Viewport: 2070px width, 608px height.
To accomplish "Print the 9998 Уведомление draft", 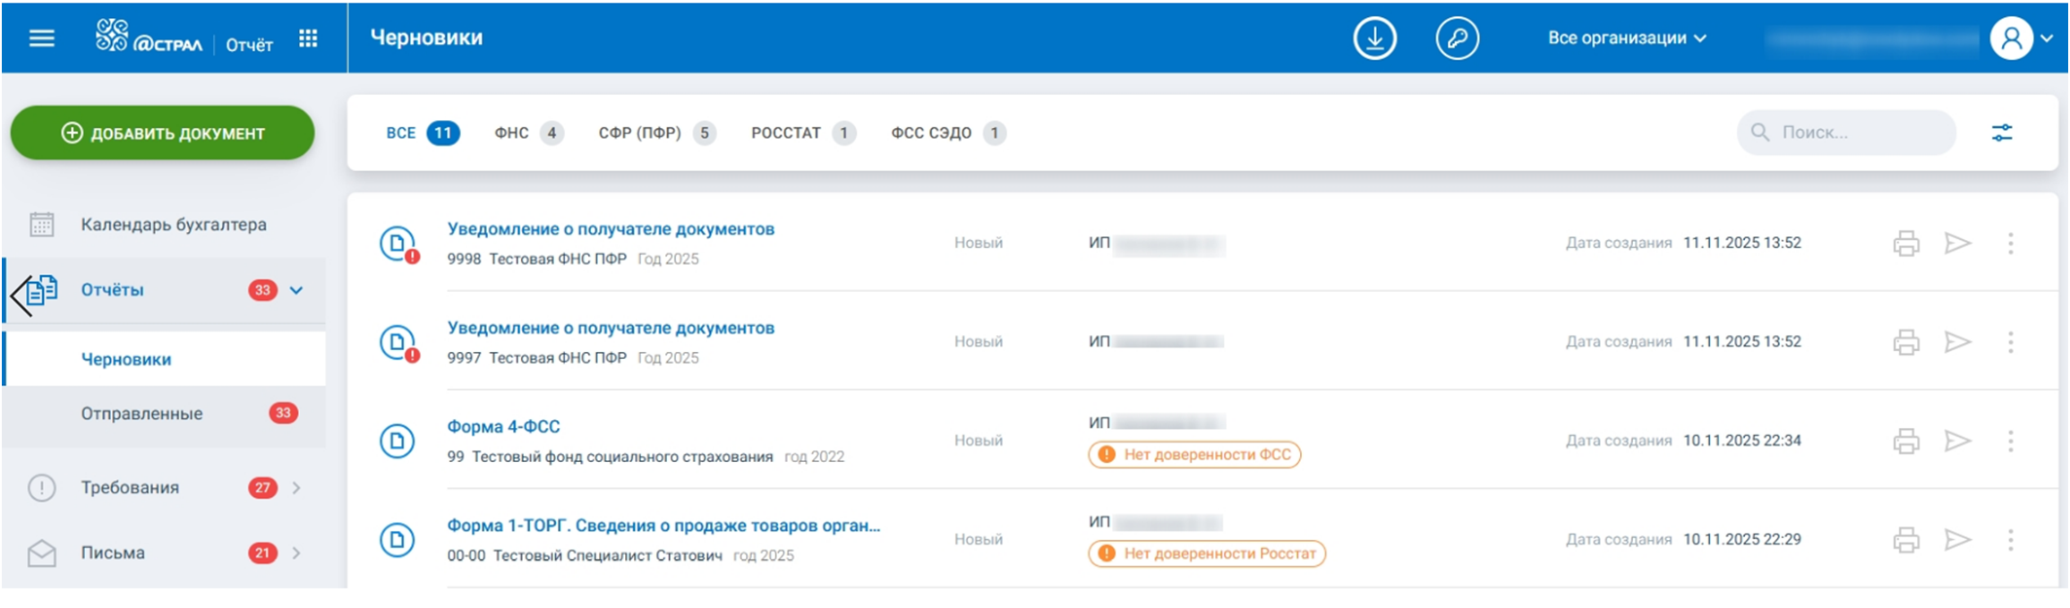I will coord(1906,243).
